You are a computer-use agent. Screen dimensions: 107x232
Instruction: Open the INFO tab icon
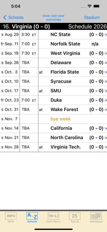pos(11,216)
